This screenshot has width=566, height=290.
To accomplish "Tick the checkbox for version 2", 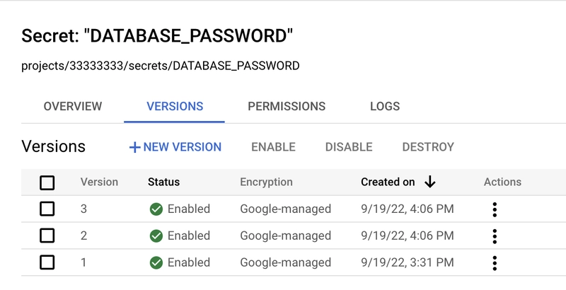I will (x=47, y=236).
